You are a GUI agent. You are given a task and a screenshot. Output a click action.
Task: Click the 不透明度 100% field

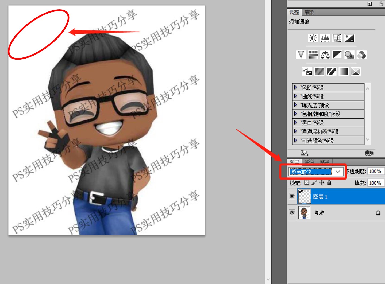click(375, 171)
